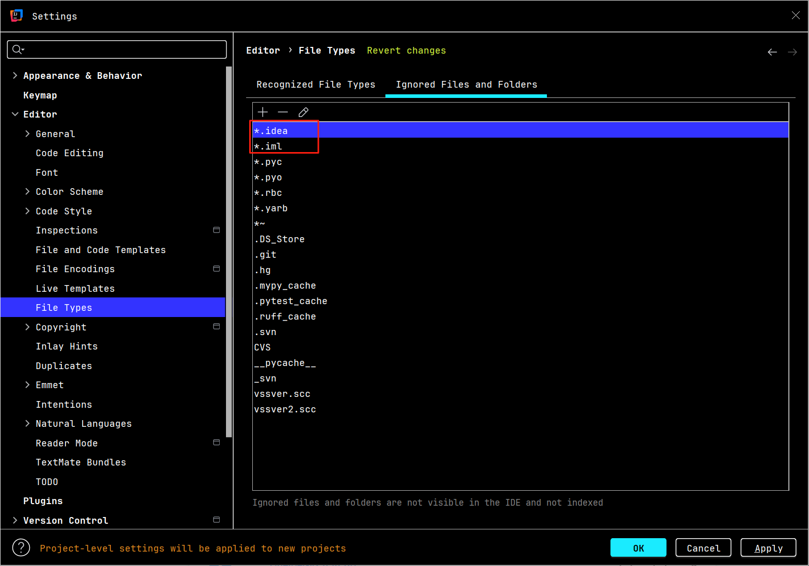Image resolution: width=809 pixels, height=566 pixels.
Task: Click the project-level icon beside File Encodings
Action: [x=217, y=269]
